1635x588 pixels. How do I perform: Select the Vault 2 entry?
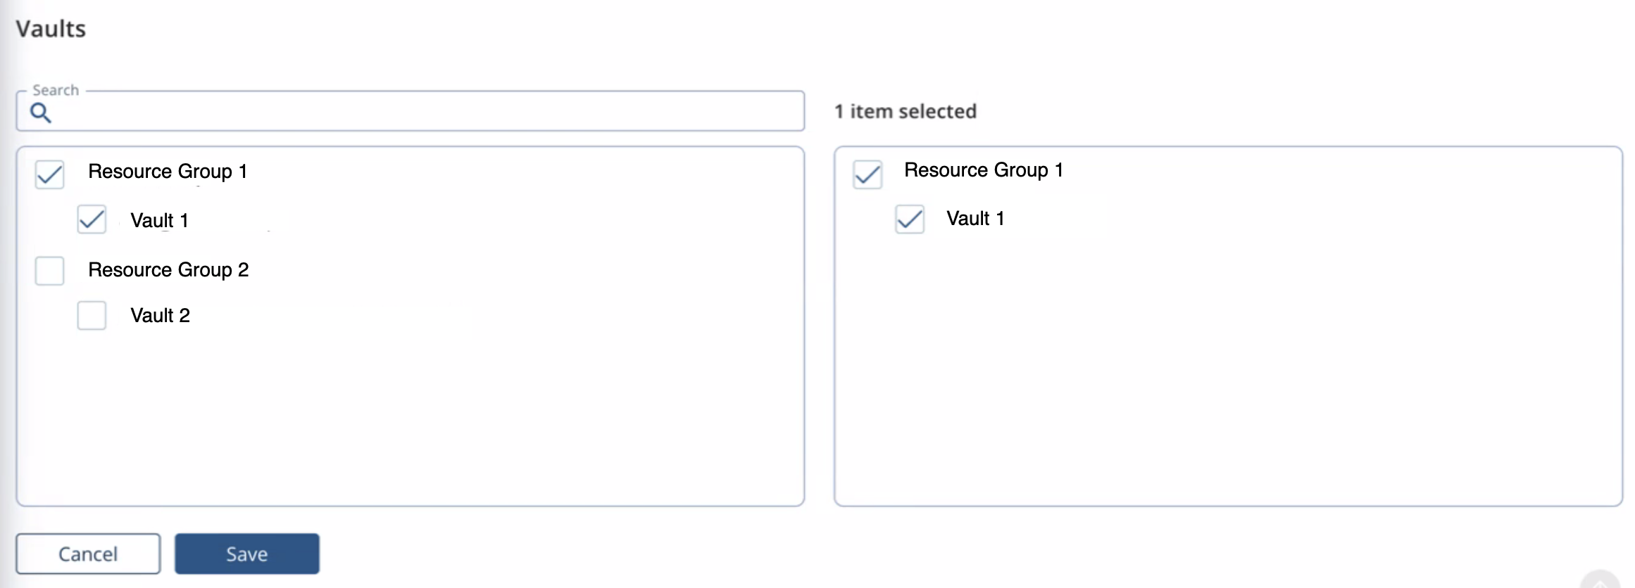point(160,316)
